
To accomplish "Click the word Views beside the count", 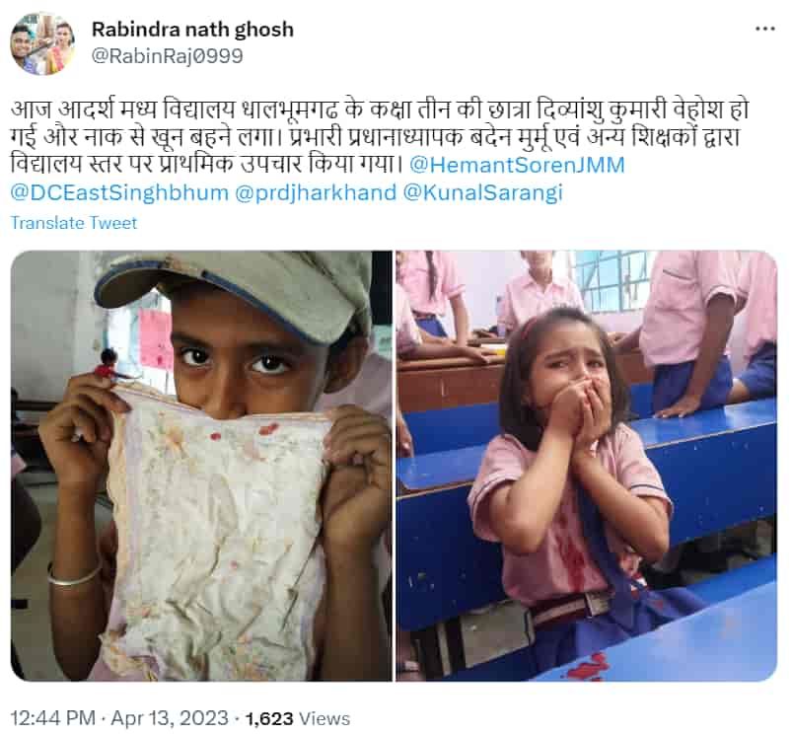I will pos(324,718).
